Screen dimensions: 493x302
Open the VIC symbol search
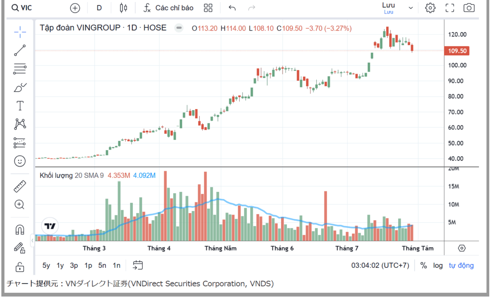pos(22,8)
